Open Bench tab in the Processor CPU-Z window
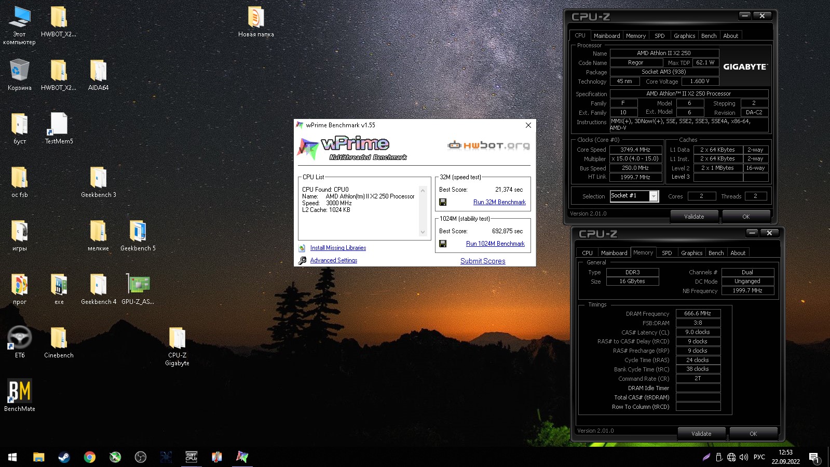 coord(709,36)
